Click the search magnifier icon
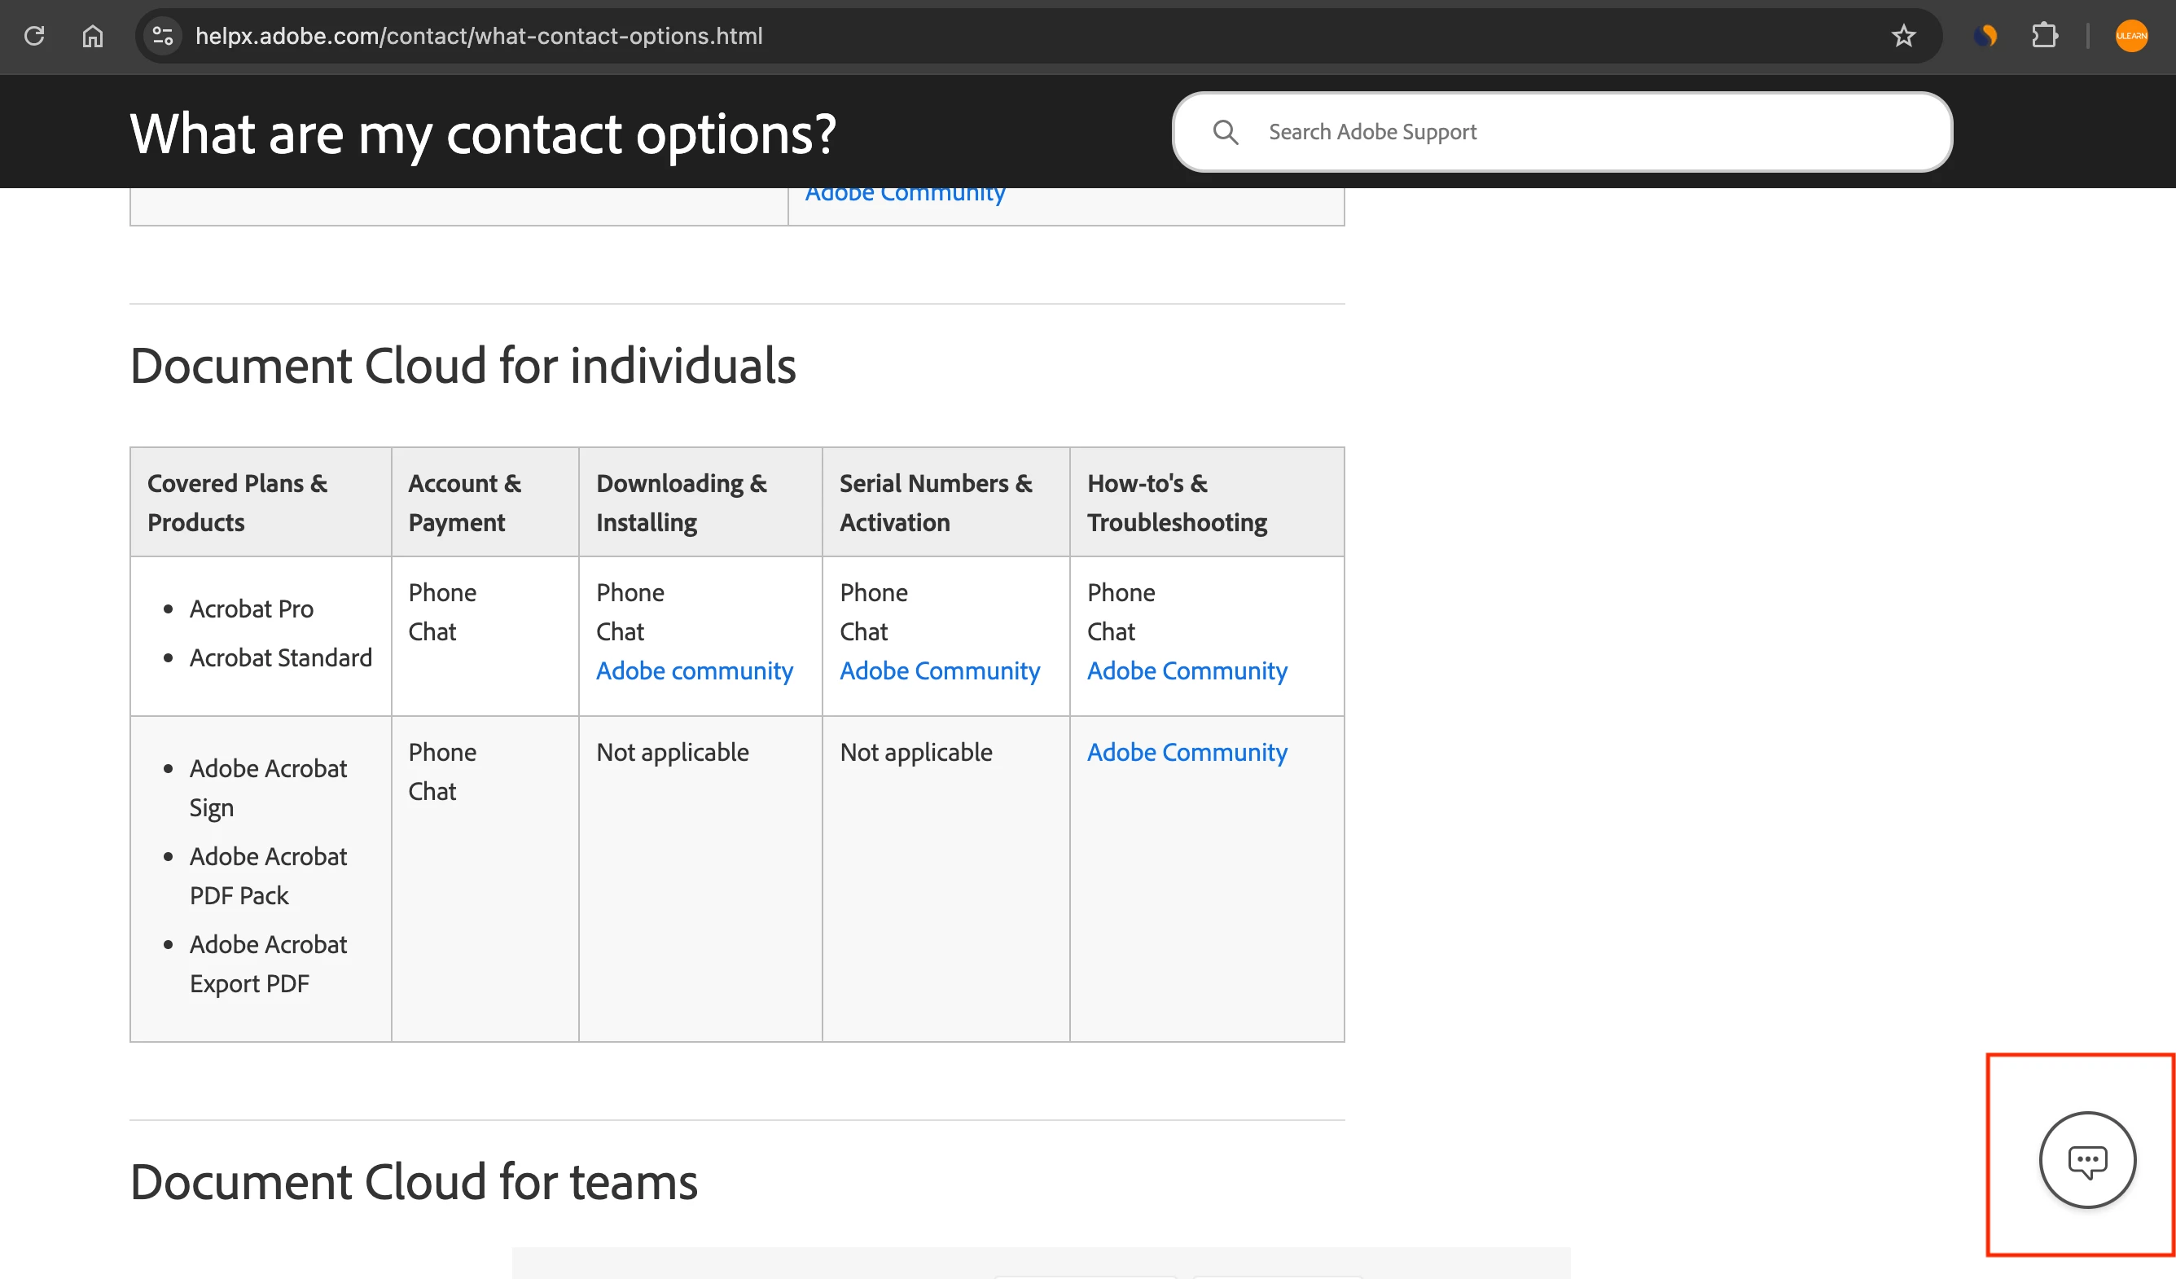The height and width of the screenshot is (1279, 2176). pyautogui.click(x=1226, y=132)
